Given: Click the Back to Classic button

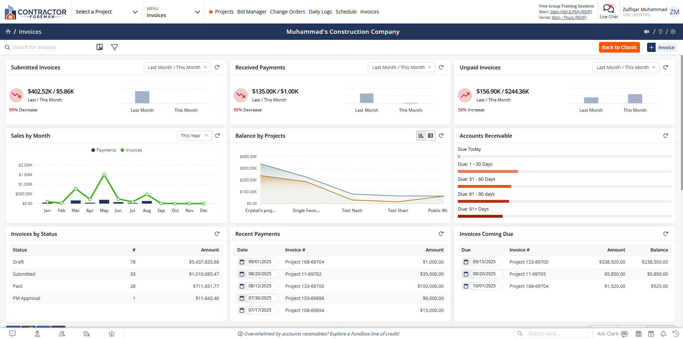Looking at the screenshot, I should pos(619,47).
